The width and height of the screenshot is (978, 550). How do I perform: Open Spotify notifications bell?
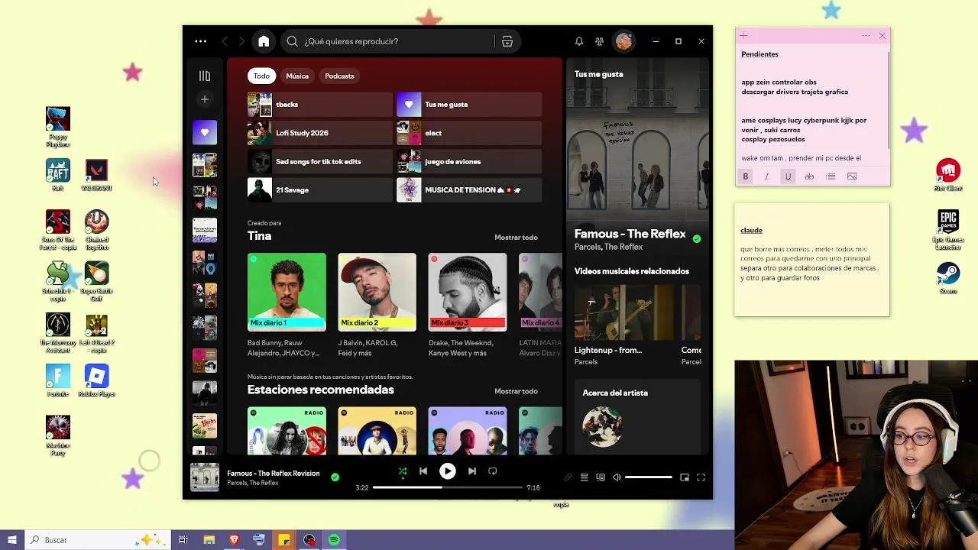(579, 41)
